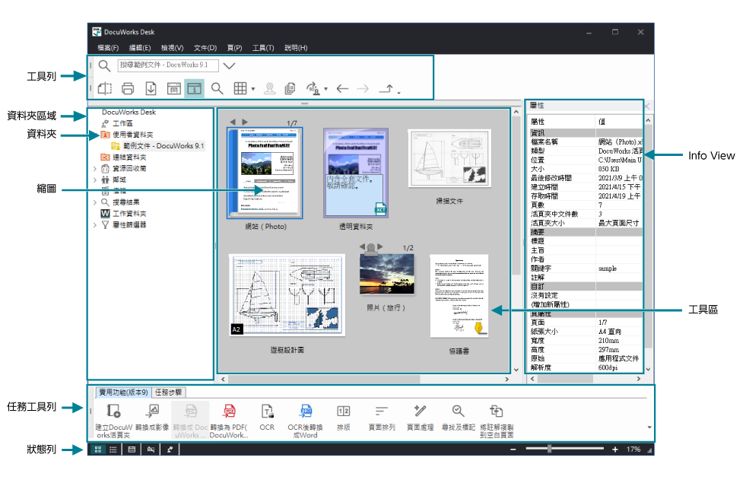Screen dimensions: 746x480
Task: Open the 說明(H) menu
Action: 296,48
